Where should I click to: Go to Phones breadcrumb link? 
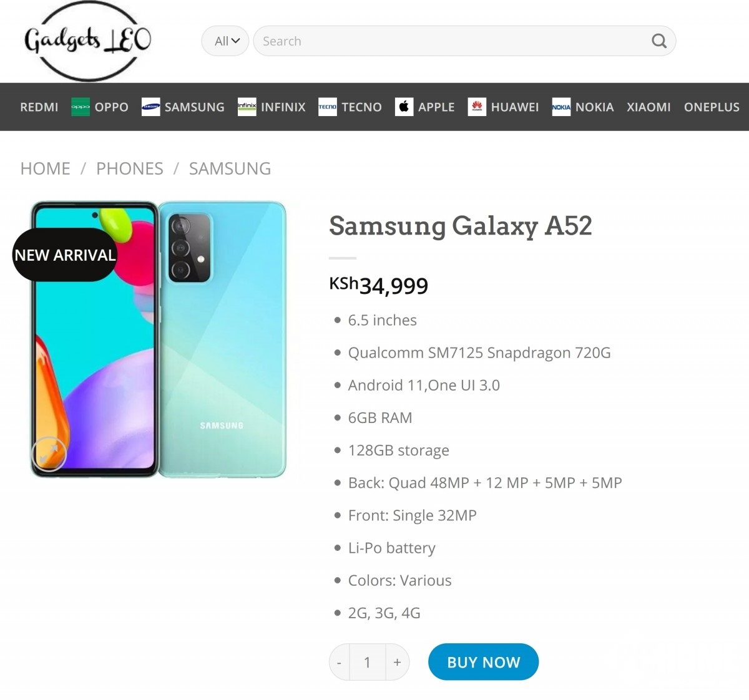pos(130,168)
